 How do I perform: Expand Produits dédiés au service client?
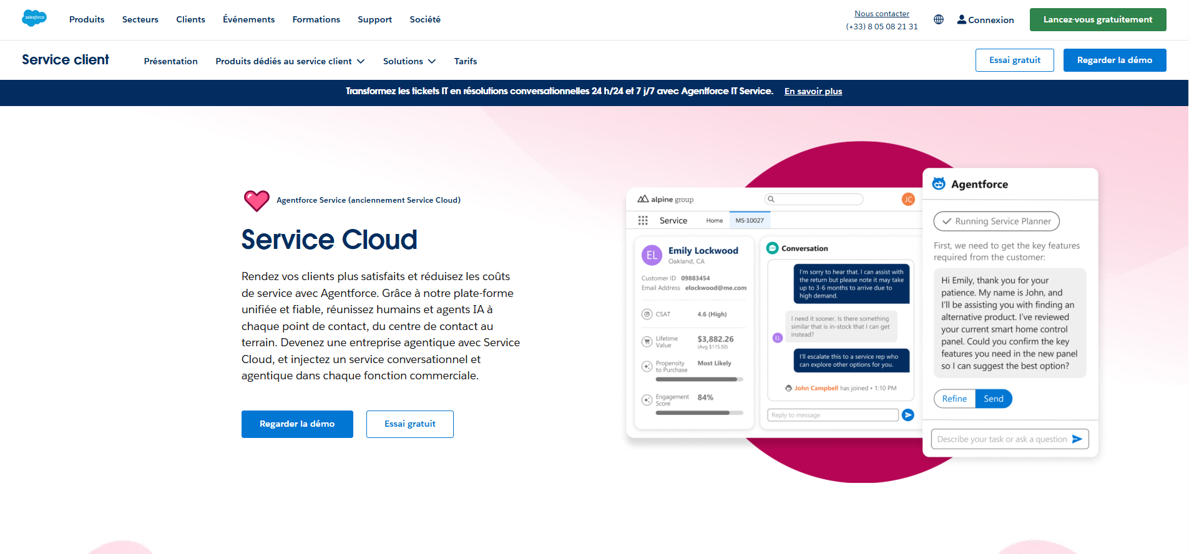pos(290,61)
